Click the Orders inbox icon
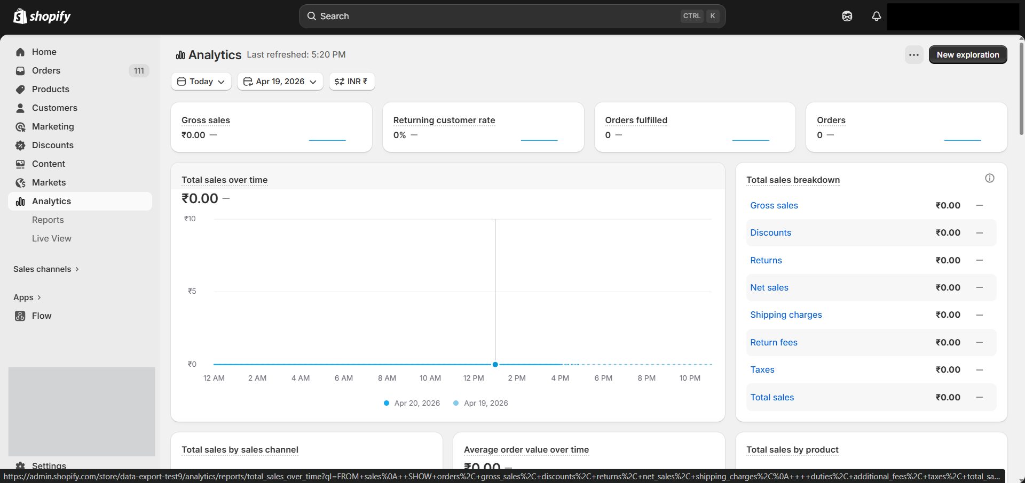 (20, 70)
